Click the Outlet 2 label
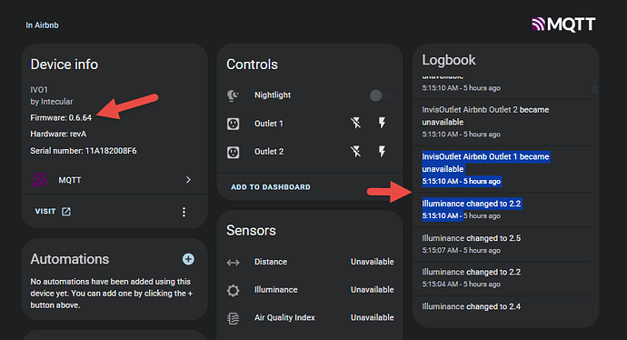 [x=269, y=152]
